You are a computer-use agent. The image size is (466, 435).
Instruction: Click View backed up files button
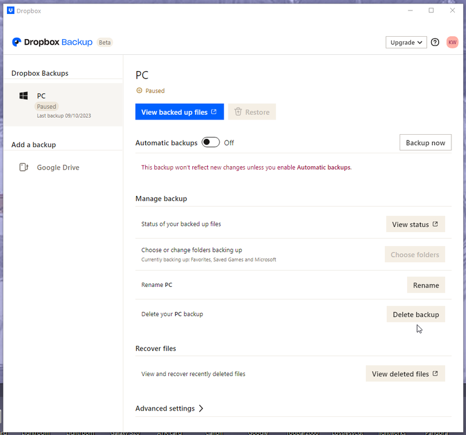click(179, 112)
